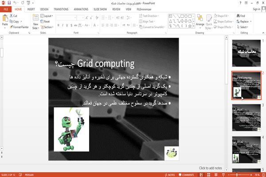Open the Text Direction dropdown
The height and width of the screenshot is (177, 266).
coord(149,16)
